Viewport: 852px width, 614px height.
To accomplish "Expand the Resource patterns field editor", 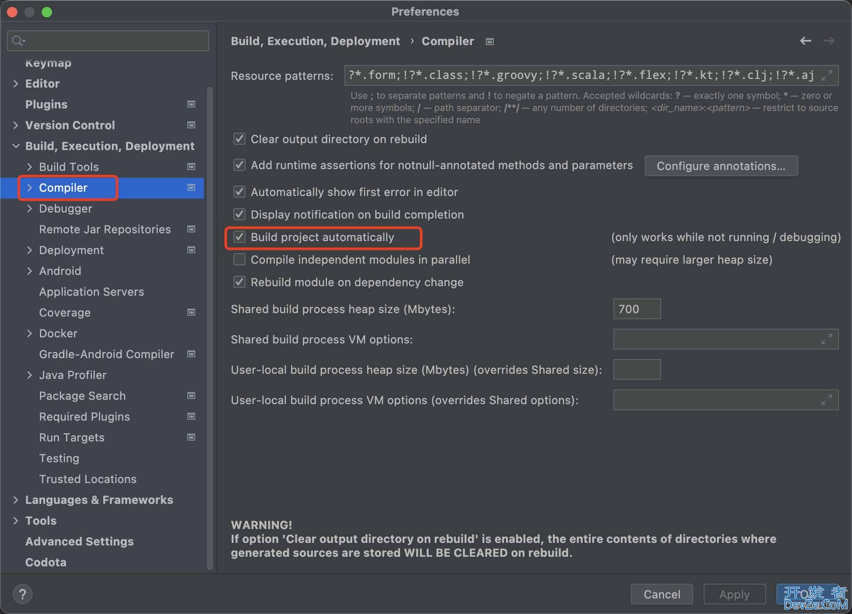I will (827, 75).
